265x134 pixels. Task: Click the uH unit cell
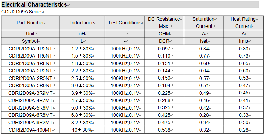click(x=82, y=34)
